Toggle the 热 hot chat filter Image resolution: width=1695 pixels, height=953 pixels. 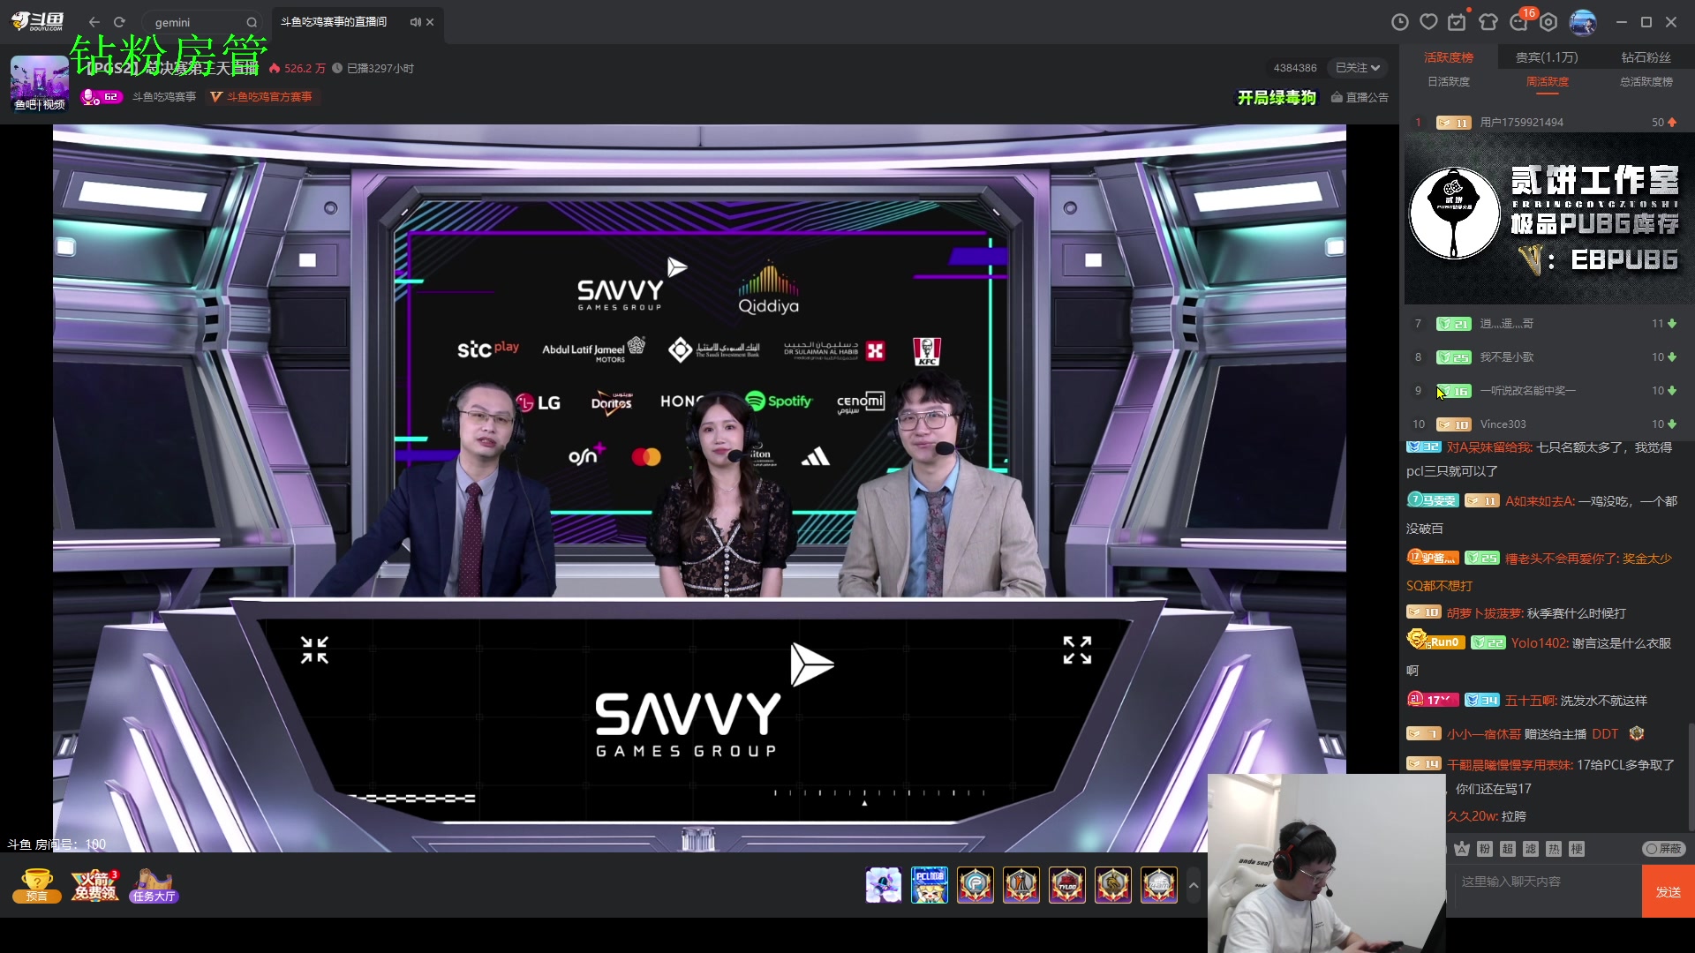(x=1554, y=849)
